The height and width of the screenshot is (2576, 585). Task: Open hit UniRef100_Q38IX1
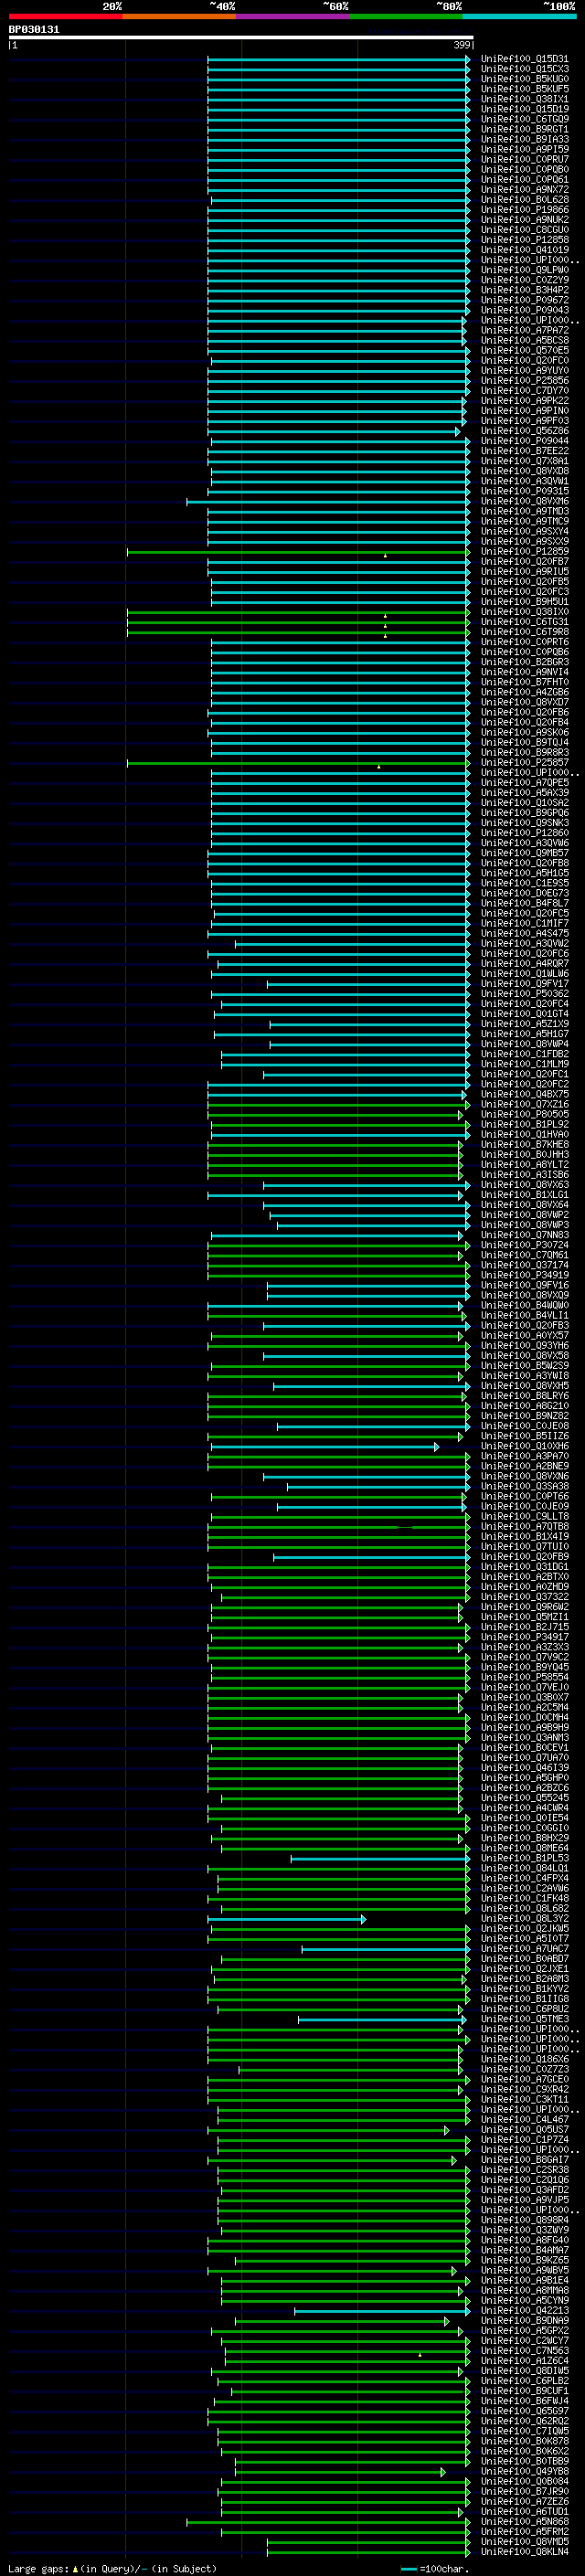[x=525, y=100]
